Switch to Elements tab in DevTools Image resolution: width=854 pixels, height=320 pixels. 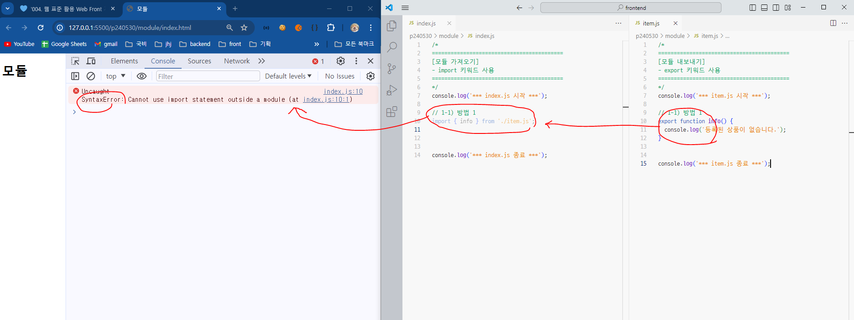124,61
